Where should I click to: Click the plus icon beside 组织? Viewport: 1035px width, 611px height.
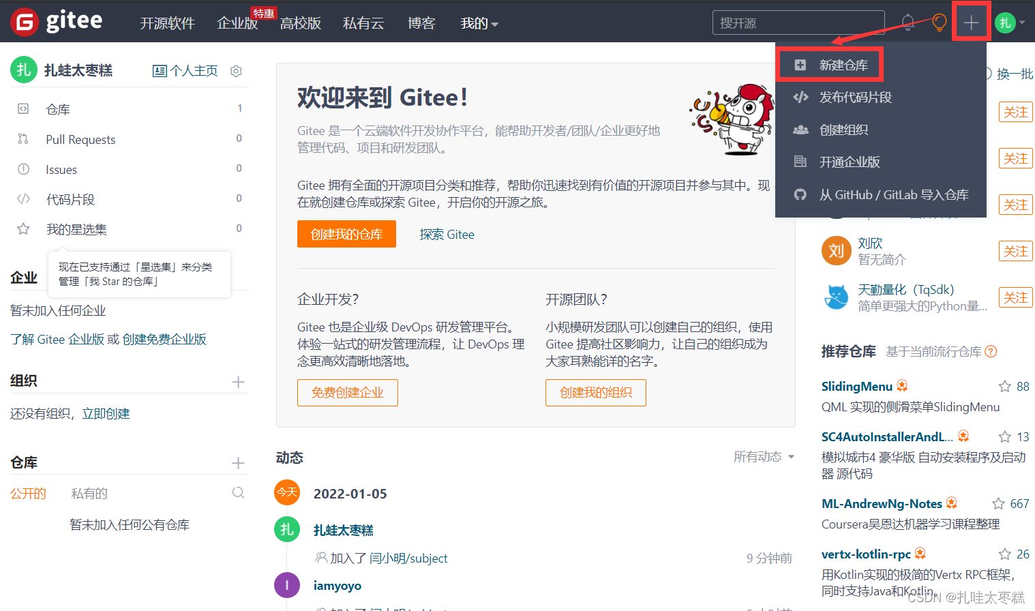238,381
